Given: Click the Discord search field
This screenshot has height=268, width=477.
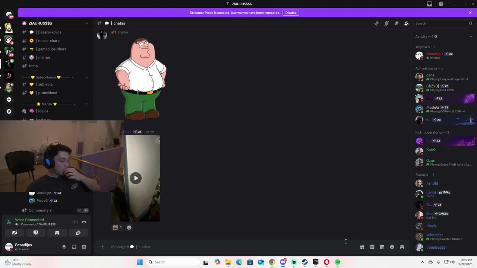Looking at the screenshot, I should 444,23.
